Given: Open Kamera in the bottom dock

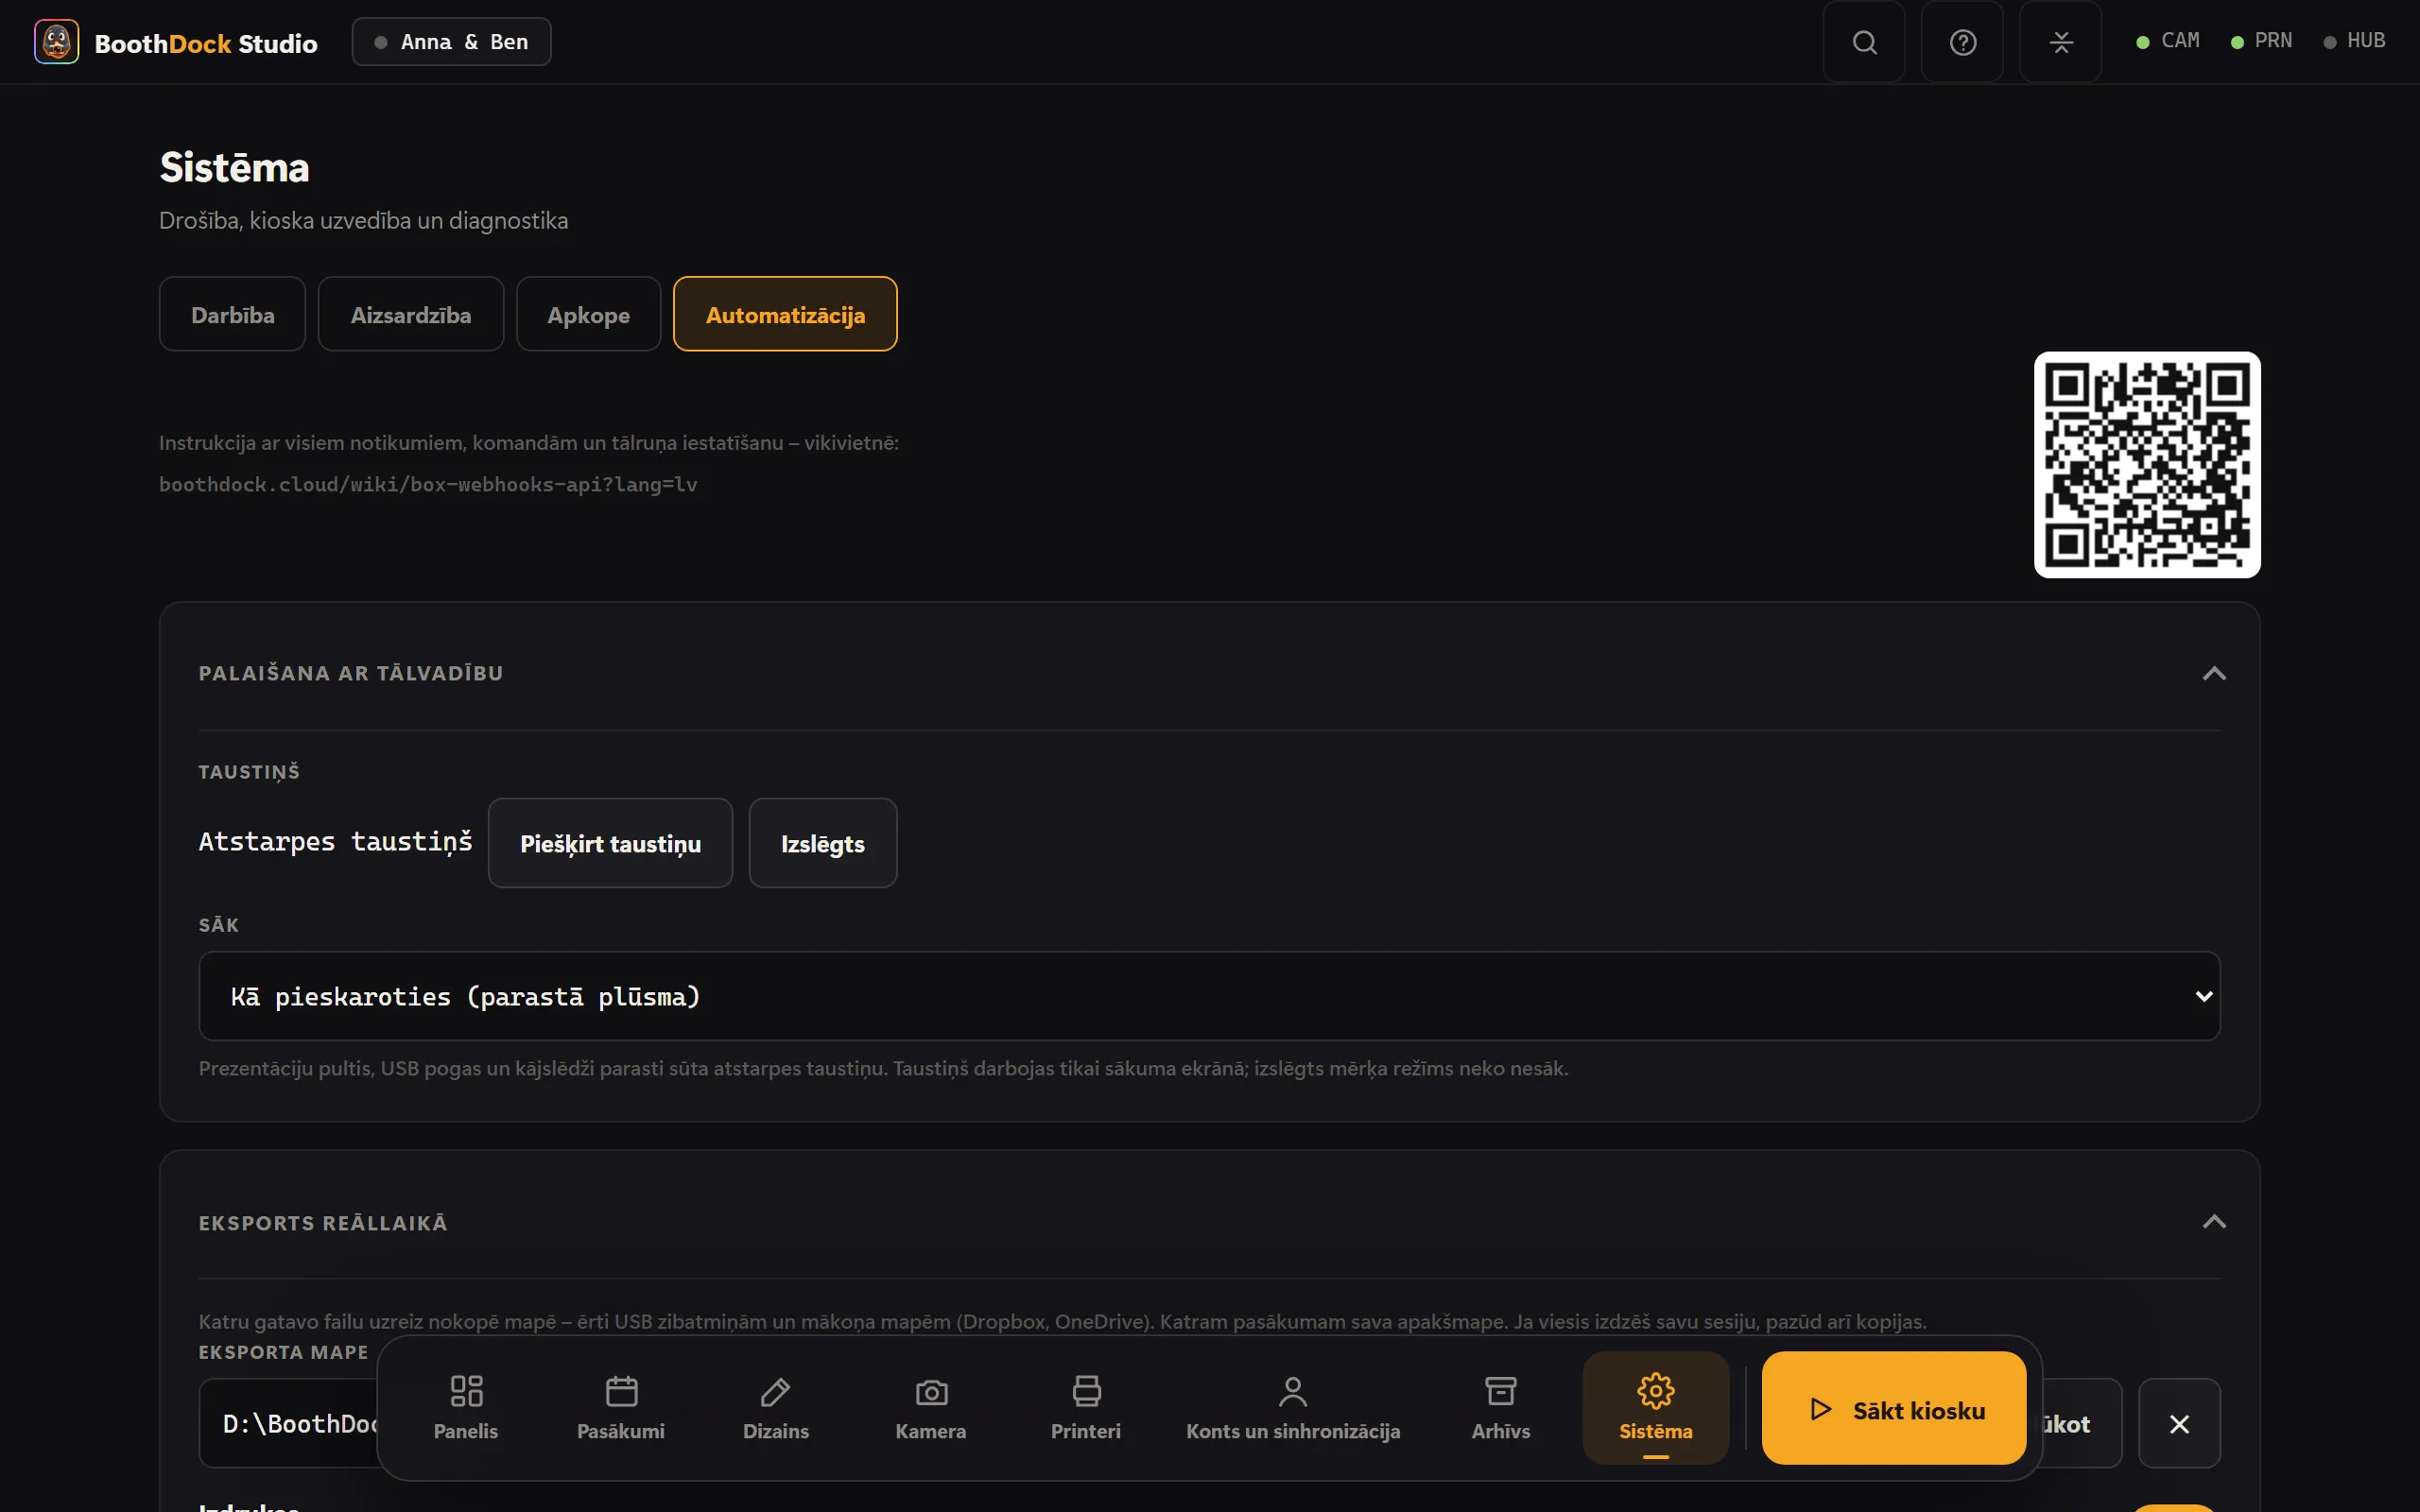Looking at the screenshot, I should pos(931,1407).
